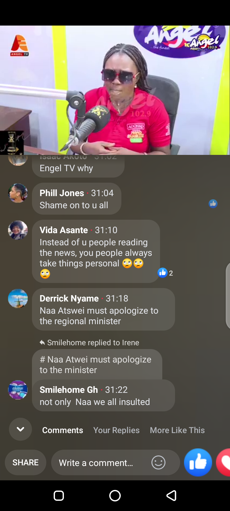Screen dimensions: 230x511
Task: Switch to the Comments tab
Action: click(63, 430)
